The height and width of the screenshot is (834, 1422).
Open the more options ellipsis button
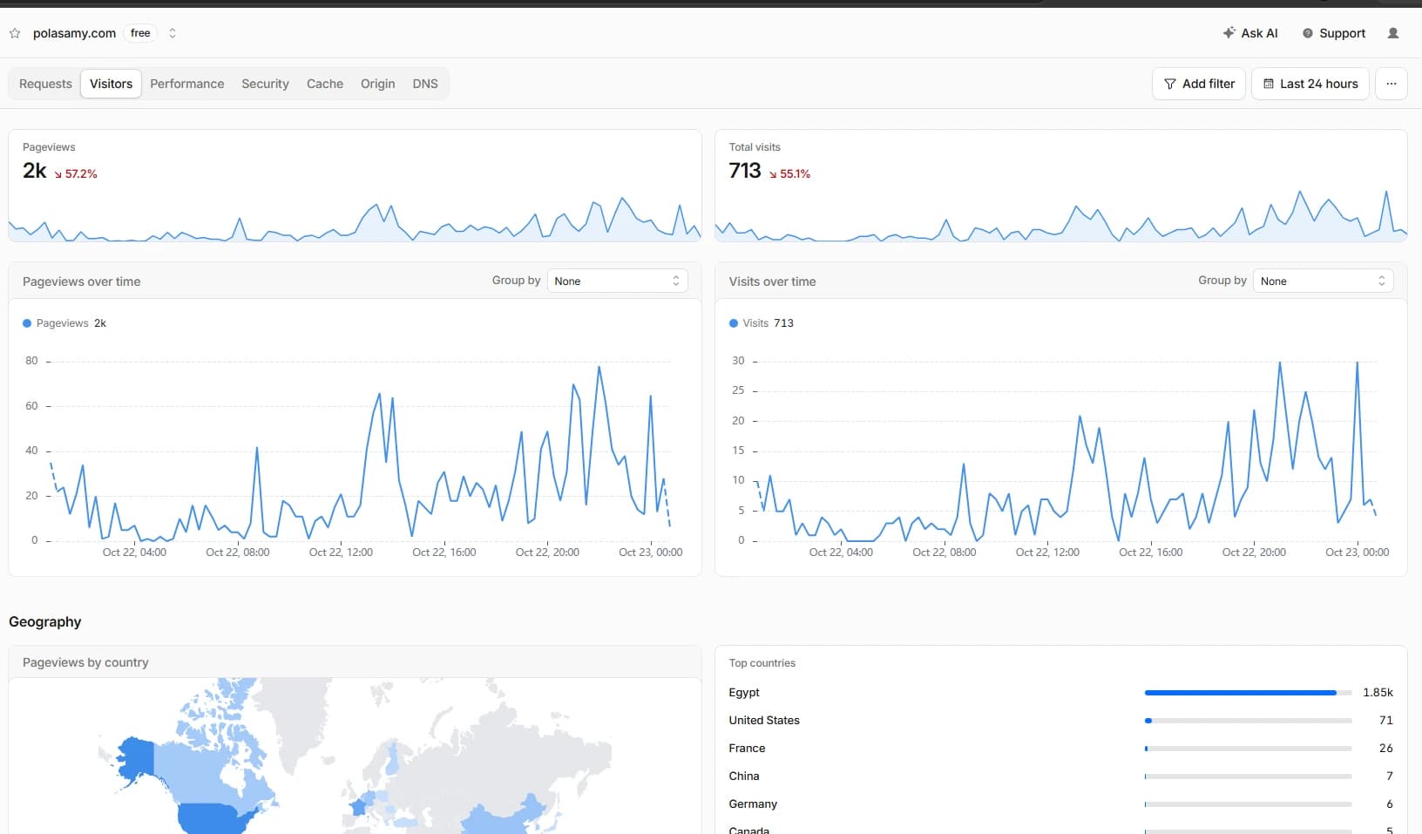(x=1392, y=84)
